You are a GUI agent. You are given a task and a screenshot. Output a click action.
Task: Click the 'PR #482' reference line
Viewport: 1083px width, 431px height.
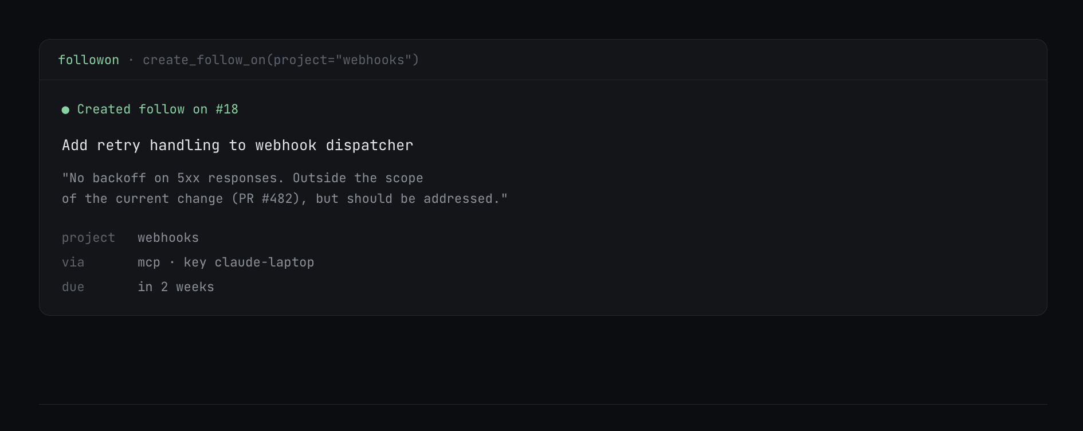point(285,199)
